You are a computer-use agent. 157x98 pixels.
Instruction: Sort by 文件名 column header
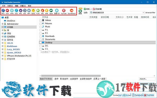[x=45, y=17]
